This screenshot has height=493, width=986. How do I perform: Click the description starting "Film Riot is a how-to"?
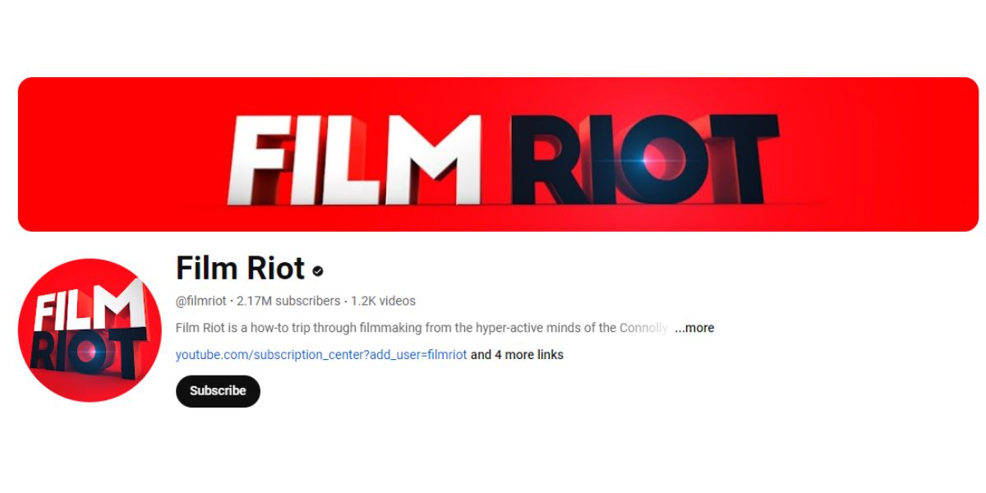(423, 328)
